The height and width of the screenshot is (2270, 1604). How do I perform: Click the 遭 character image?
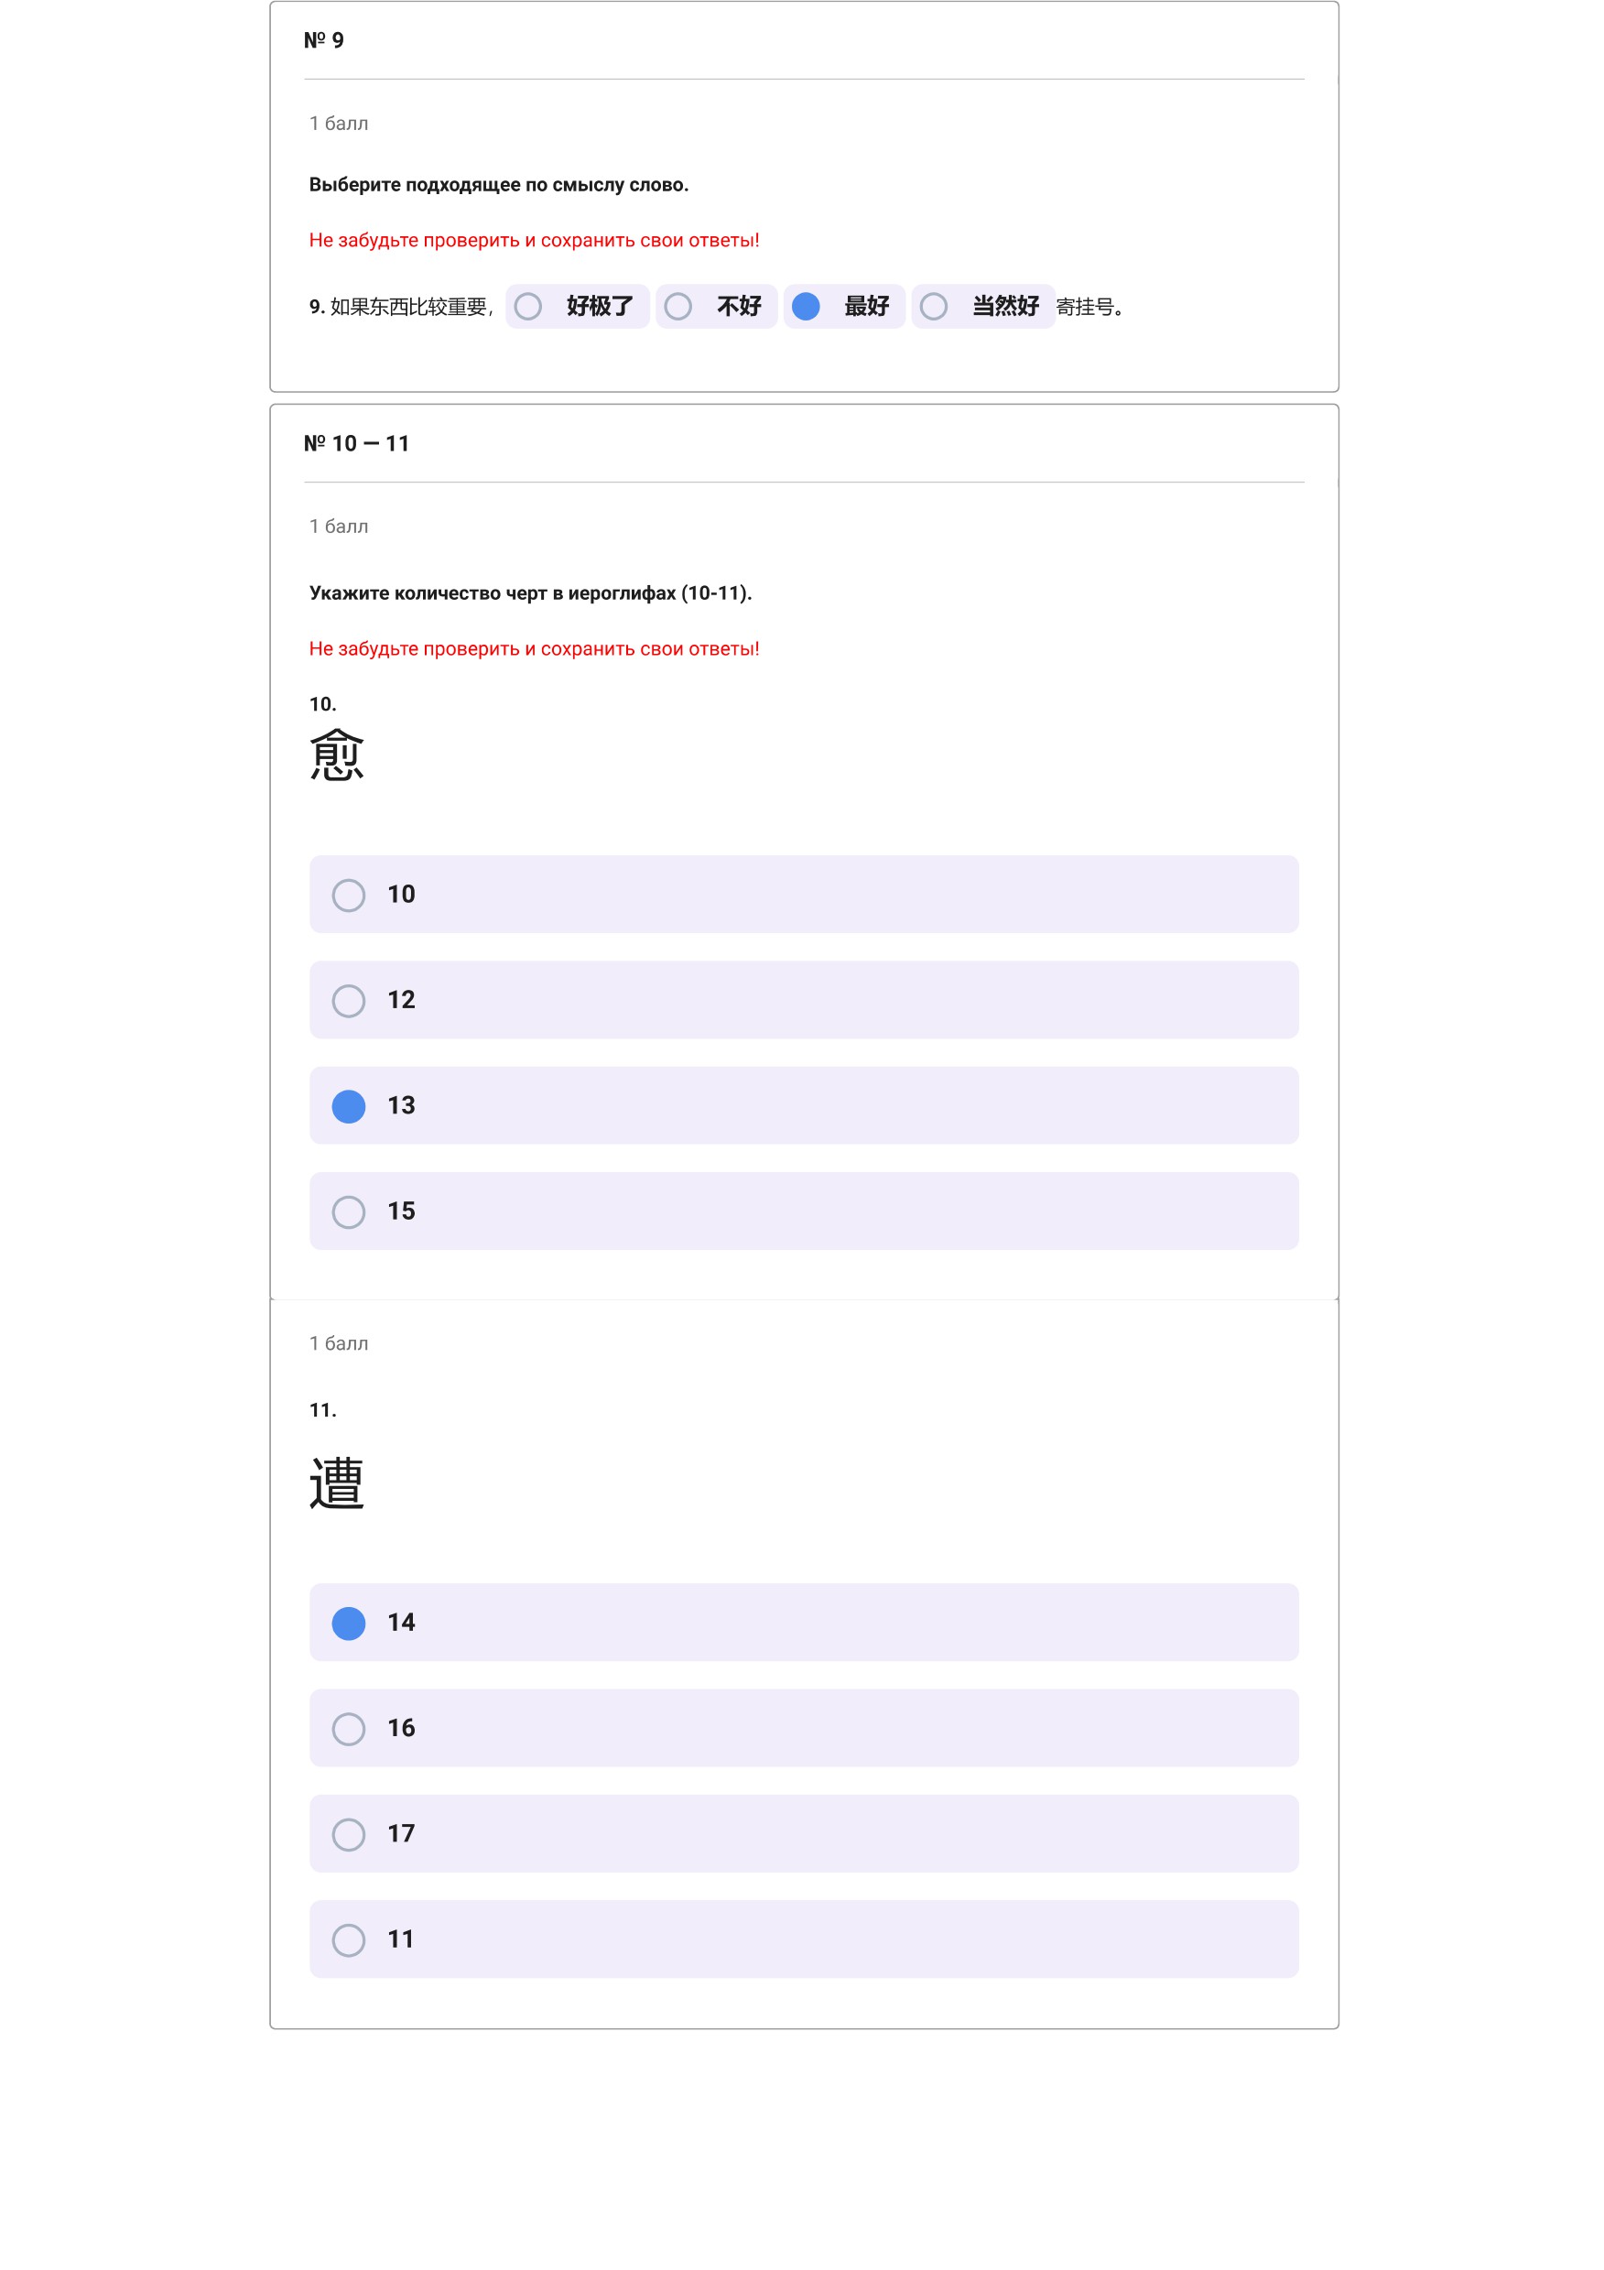pyautogui.click(x=337, y=1483)
